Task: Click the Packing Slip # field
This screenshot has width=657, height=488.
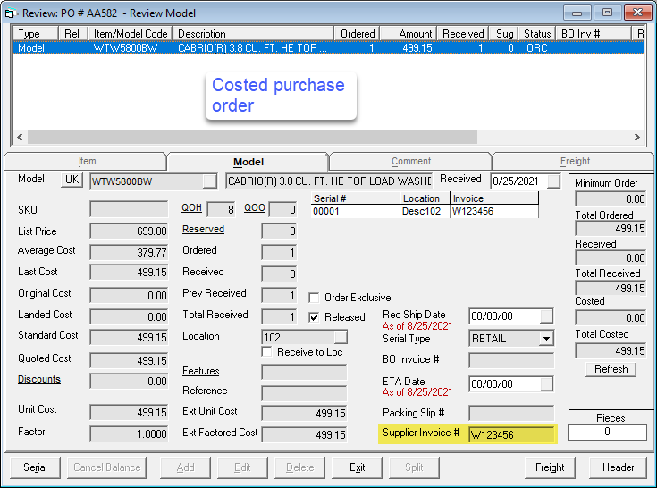Action: point(511,413)
